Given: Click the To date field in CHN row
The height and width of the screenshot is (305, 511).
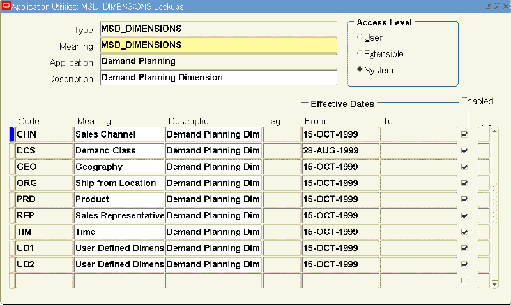Looking at the screenshot, I should [x=419, y=134].
